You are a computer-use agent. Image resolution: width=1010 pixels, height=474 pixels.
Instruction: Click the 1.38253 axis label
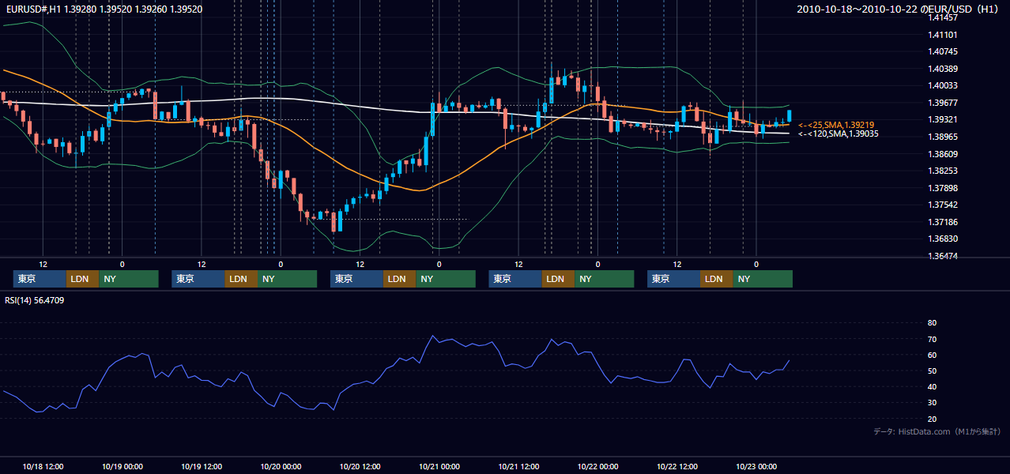[942, 171]
